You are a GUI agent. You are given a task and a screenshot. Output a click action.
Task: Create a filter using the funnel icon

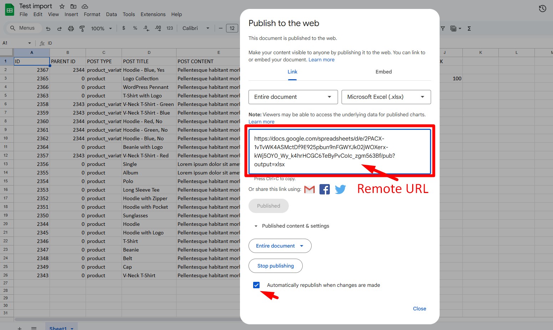[x=442, y=28]
